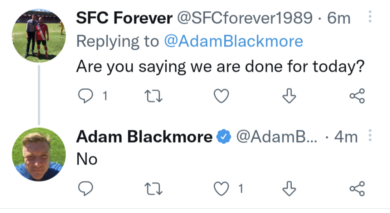Open SFC Forever's profile via display name
Image resolution: width=390 pixels, height=213 pixels.
pos(124,18)
